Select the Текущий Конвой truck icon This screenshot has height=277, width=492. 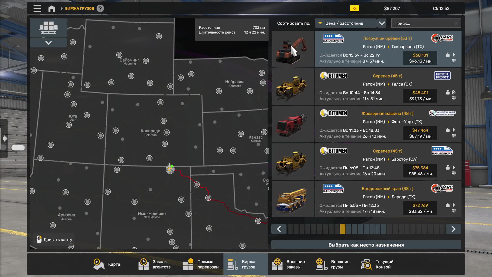pos(366,264)
